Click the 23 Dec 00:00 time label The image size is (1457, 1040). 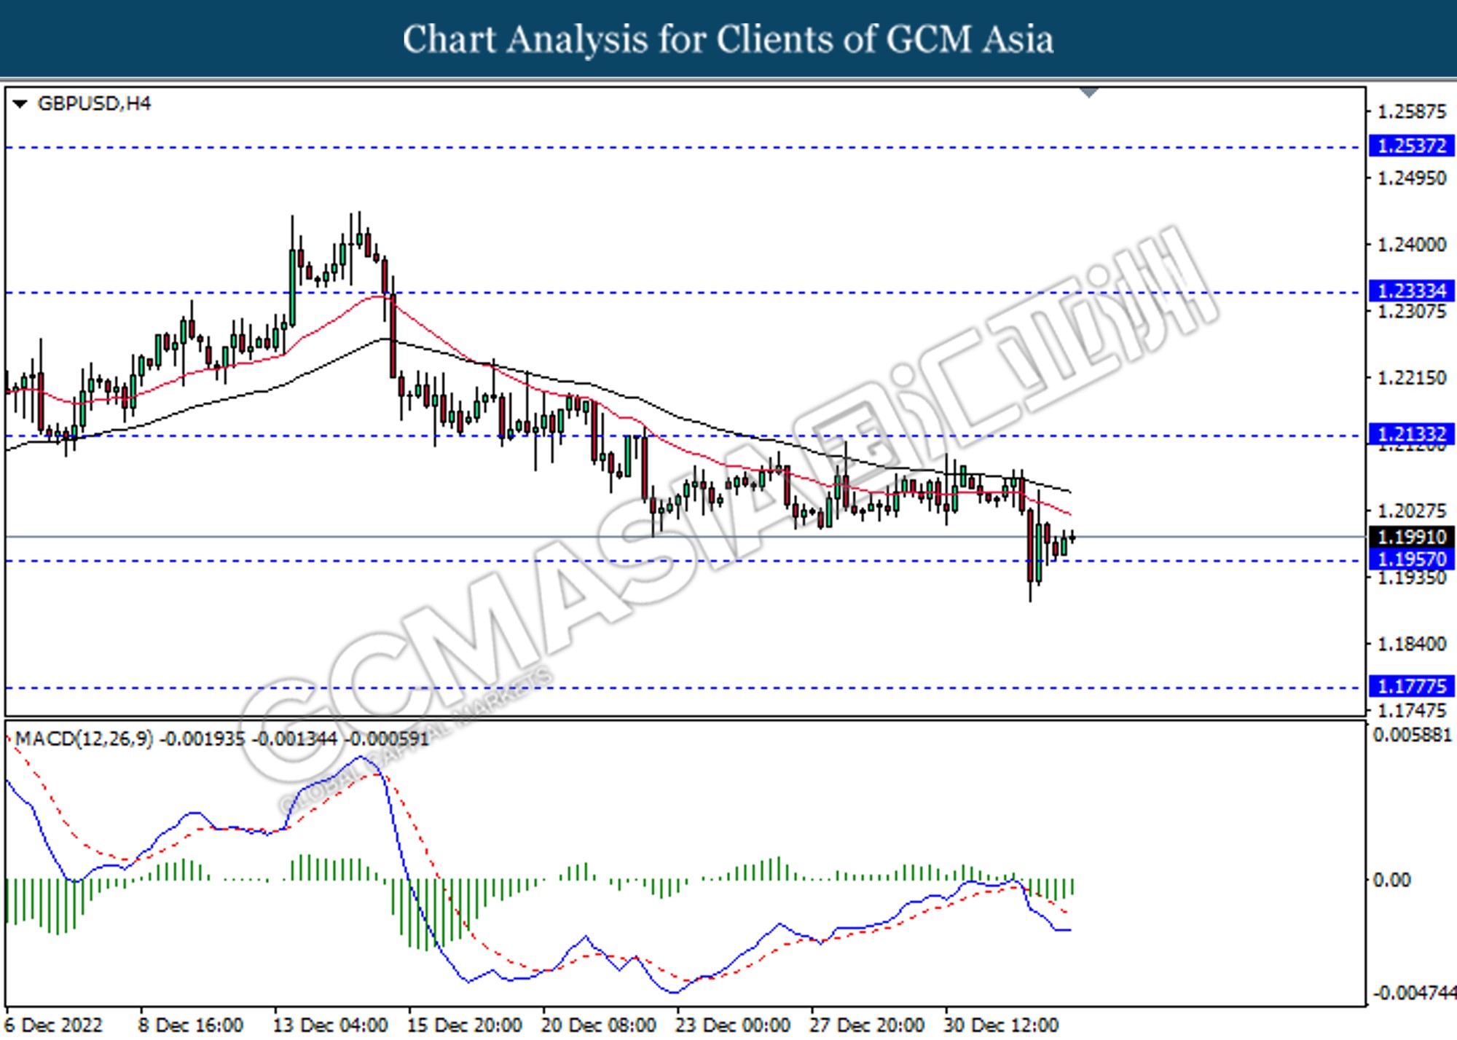(x=733, y=1025)
